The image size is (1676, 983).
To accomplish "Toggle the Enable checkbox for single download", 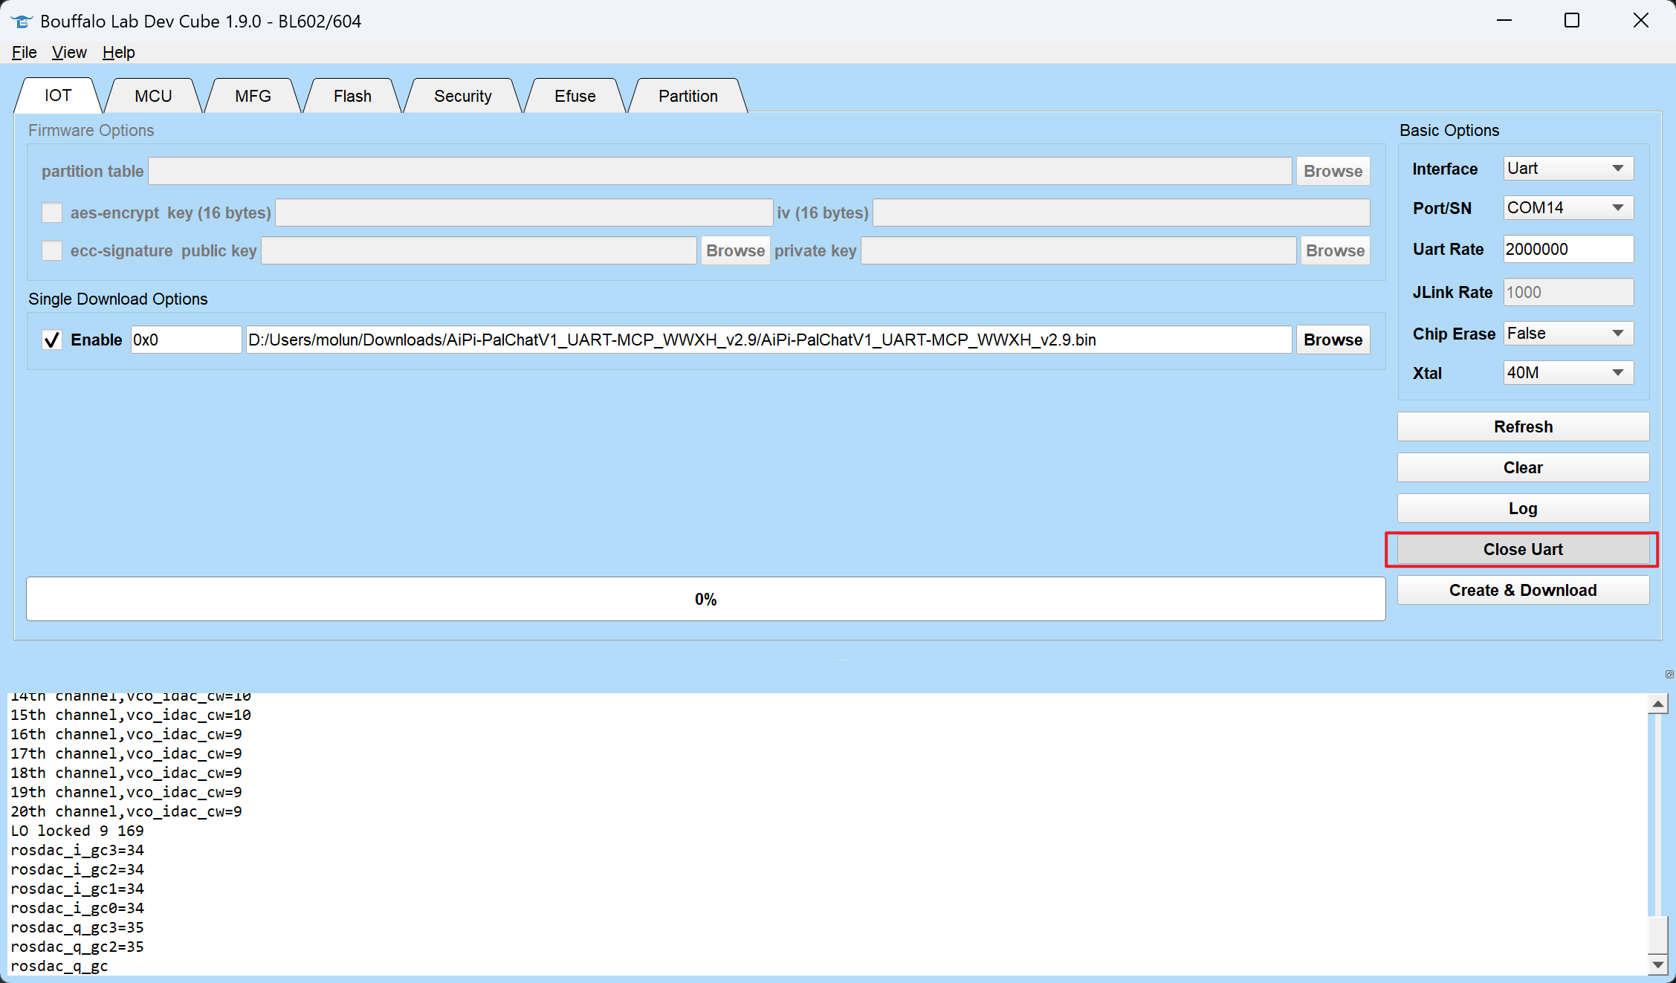I will pos(52,340).
